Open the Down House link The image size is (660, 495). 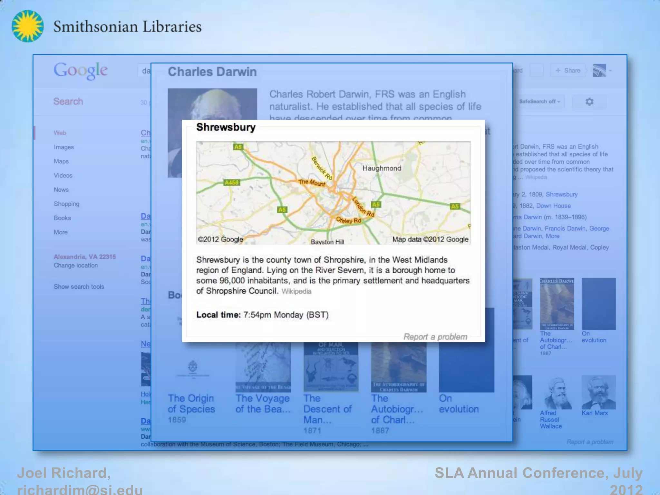click(553, 206)
